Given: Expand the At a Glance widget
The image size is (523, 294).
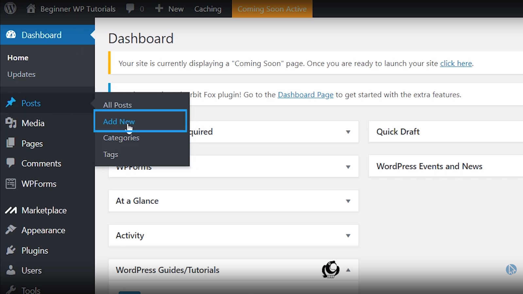Looking at the screenshot, I should (x=348, y=201).
